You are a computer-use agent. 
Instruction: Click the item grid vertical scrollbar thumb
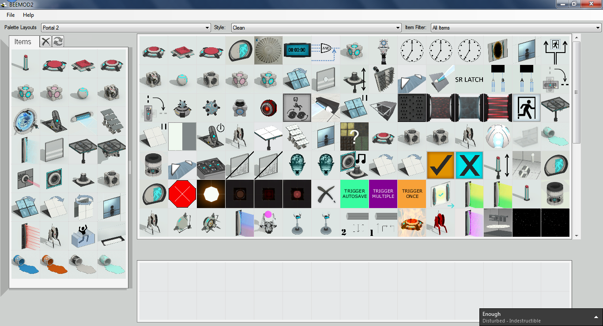pyautogui.click(x=577, y=92)
